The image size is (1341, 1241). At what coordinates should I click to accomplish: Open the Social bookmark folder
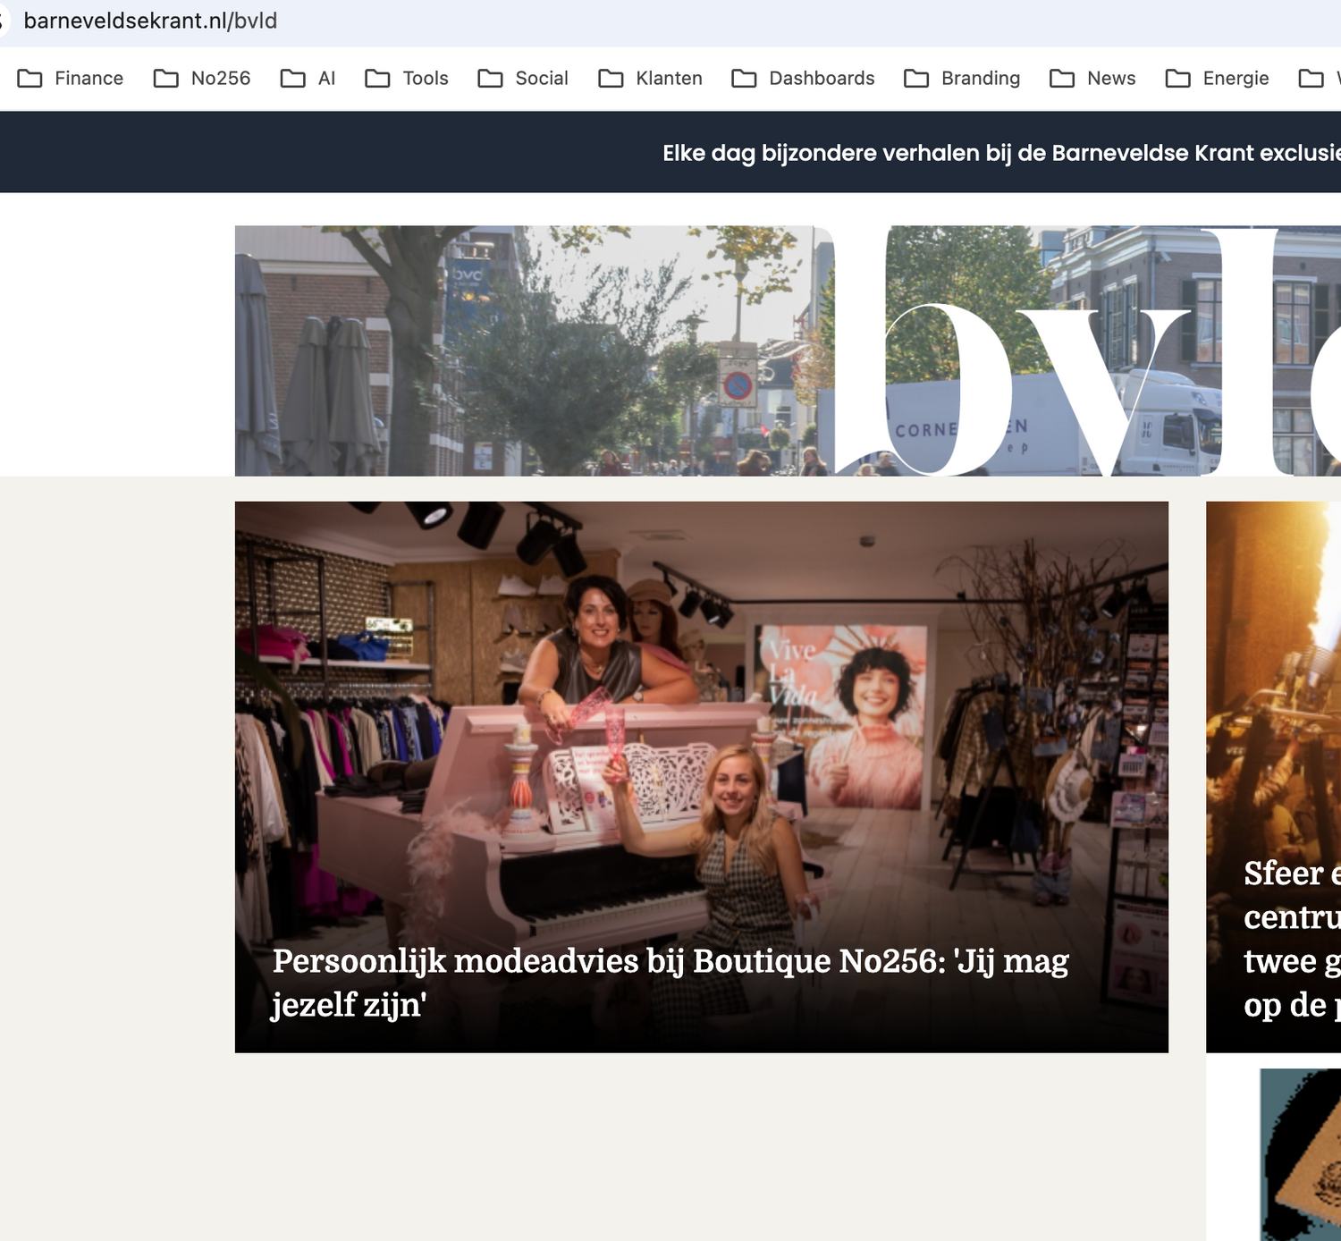point(523,79)
